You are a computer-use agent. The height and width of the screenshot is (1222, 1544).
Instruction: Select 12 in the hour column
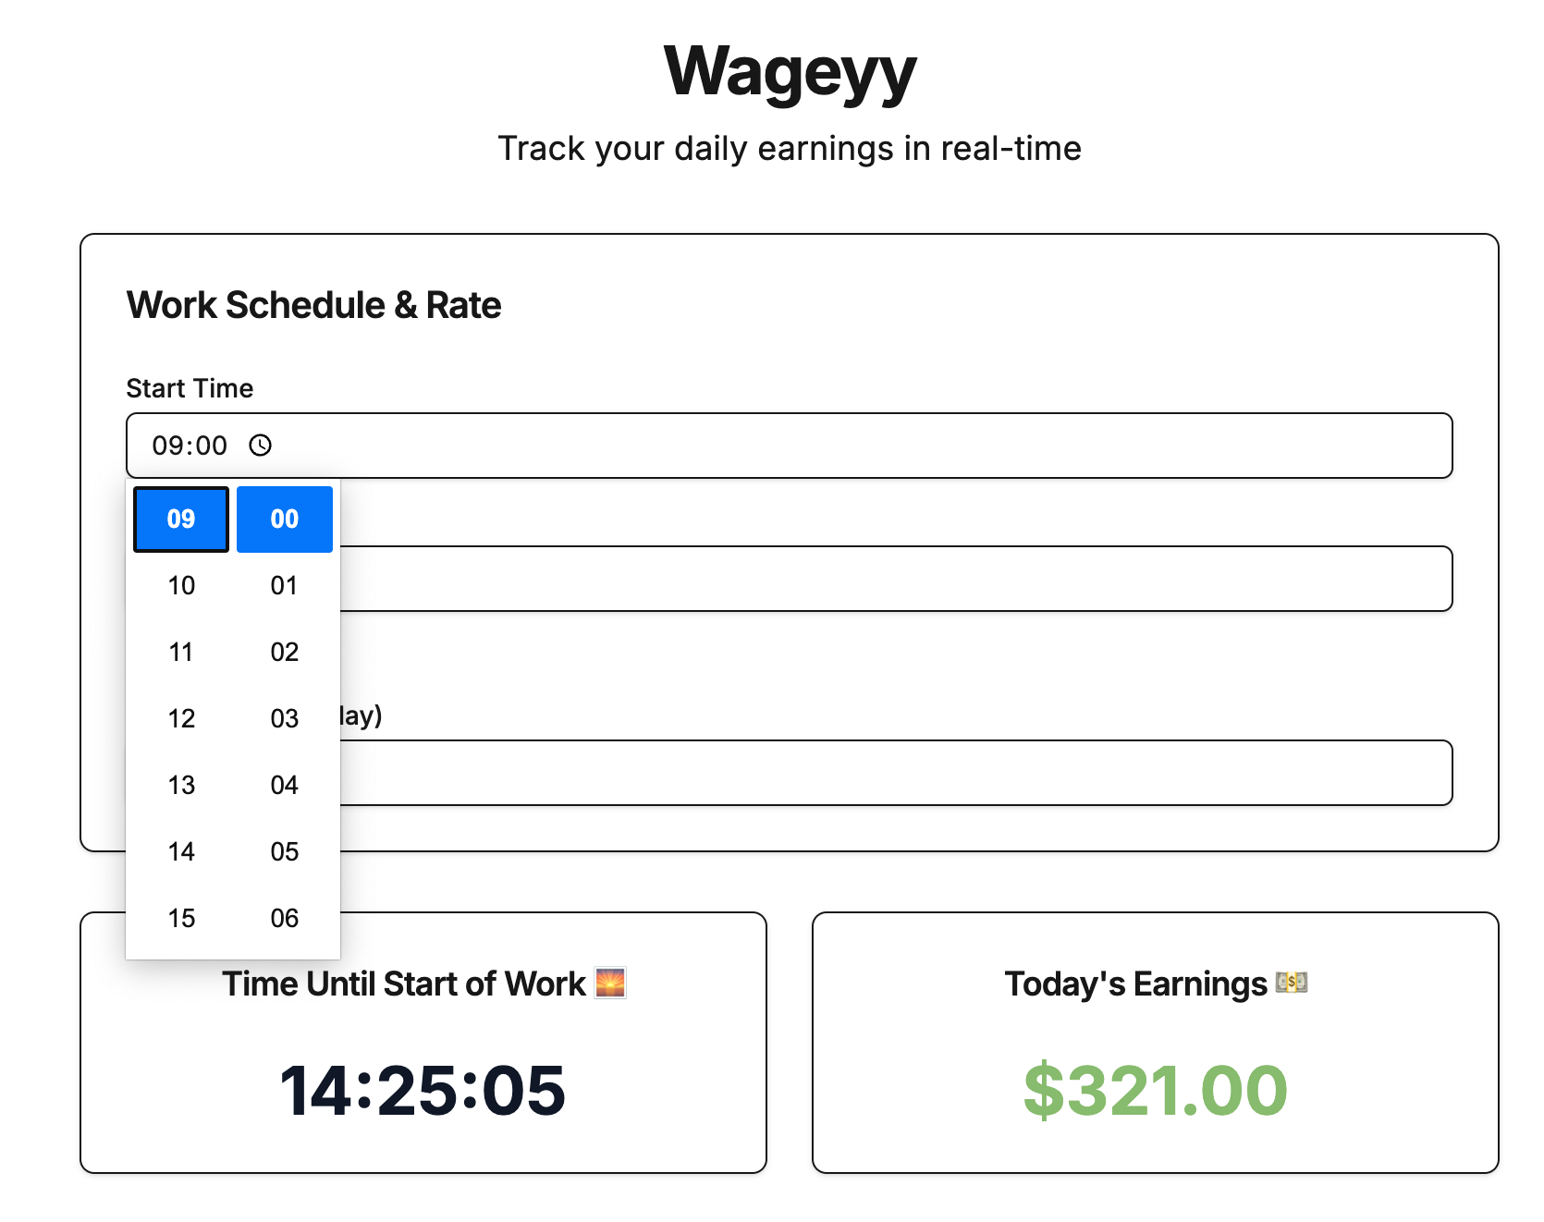180,718
